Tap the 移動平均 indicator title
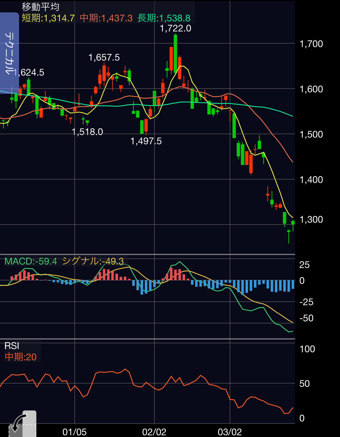This screenshot has height=437, width=340. click(40, 7)
